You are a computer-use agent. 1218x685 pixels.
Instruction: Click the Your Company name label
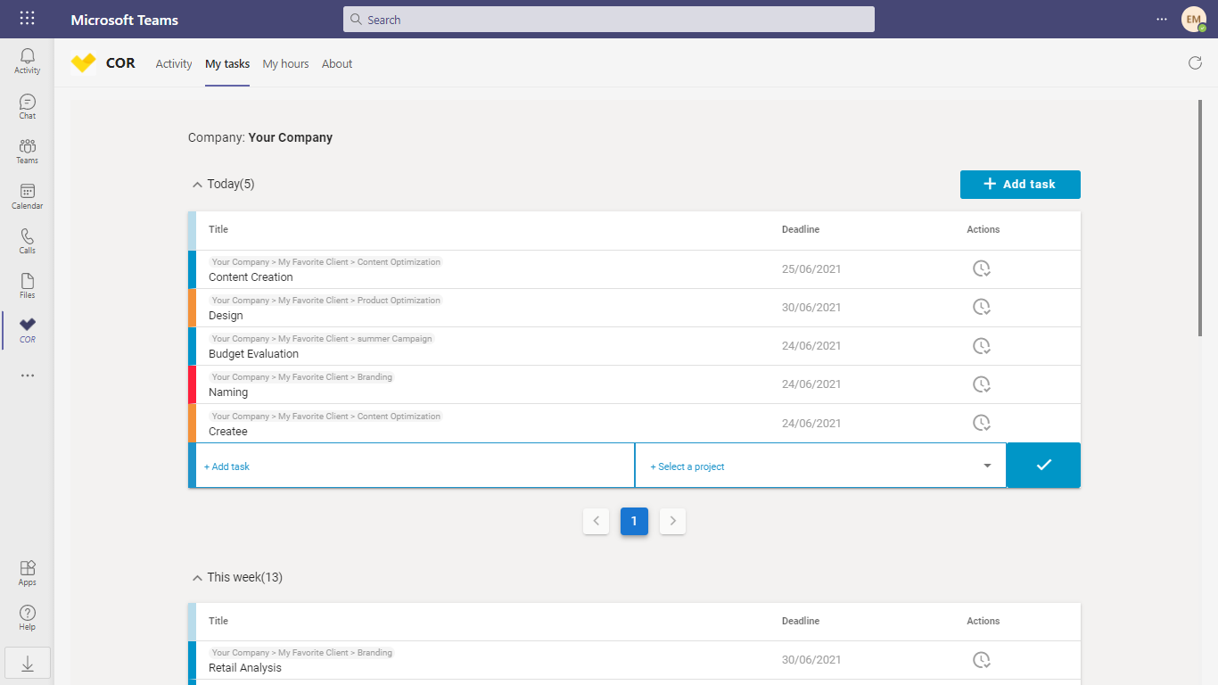click(291, 138)
